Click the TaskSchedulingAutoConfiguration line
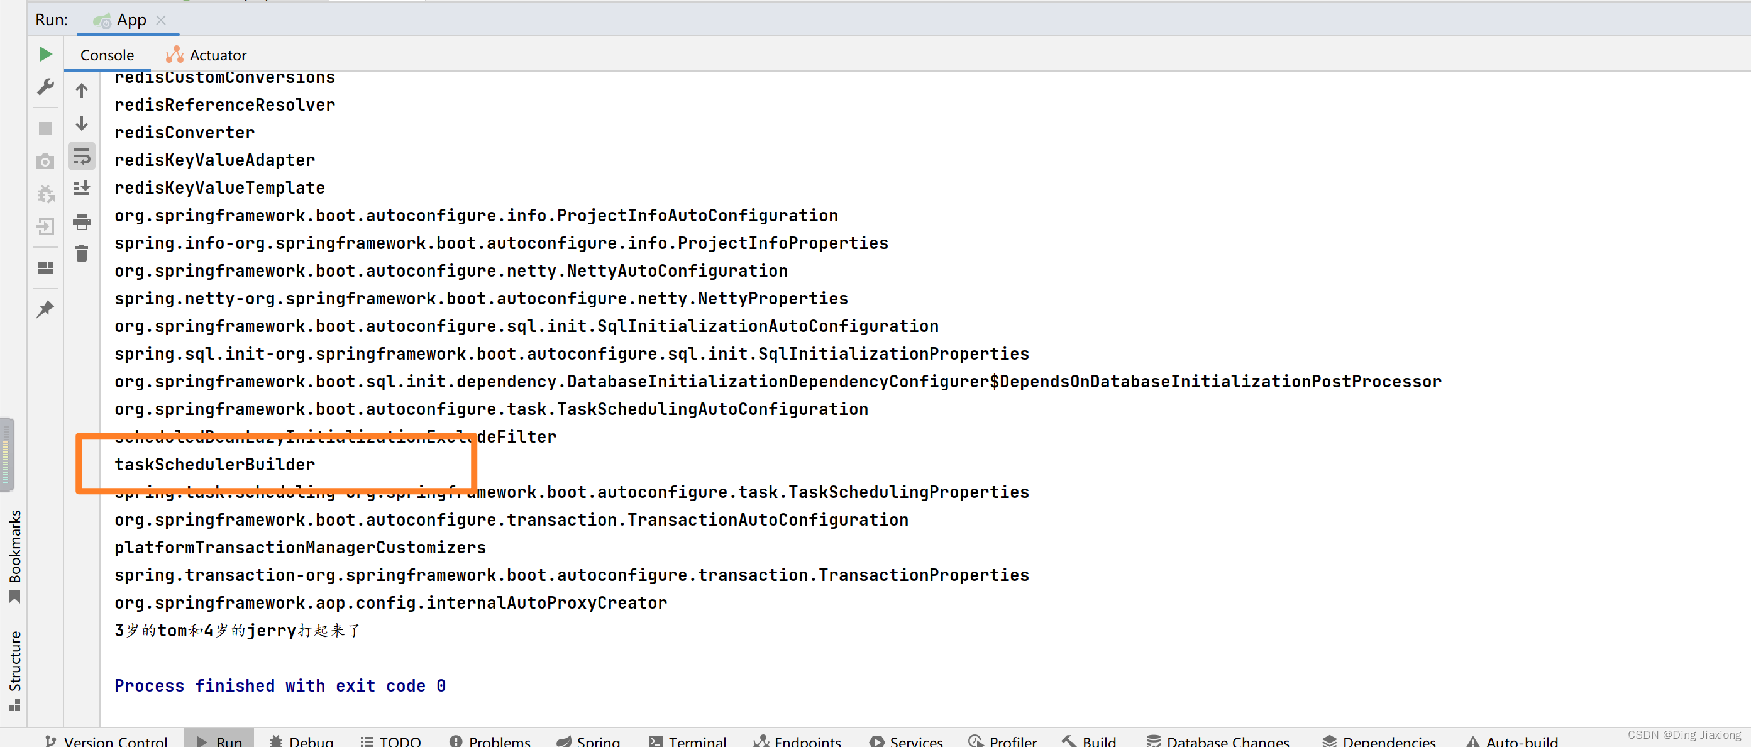This screenshot has height=747, width=1751. pos(492,409)
